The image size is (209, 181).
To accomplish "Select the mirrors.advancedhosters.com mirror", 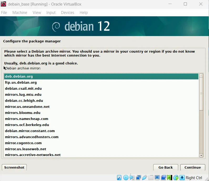I will [x=101, y=137].
